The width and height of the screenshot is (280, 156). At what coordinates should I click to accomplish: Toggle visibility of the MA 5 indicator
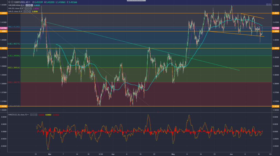pyautogui.click(x=25, y=12)
